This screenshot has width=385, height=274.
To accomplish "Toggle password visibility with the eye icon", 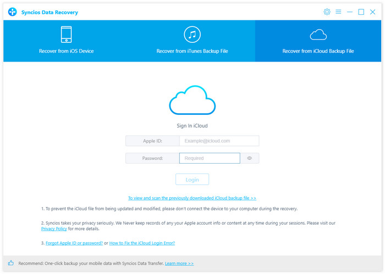I will [250, 158].
